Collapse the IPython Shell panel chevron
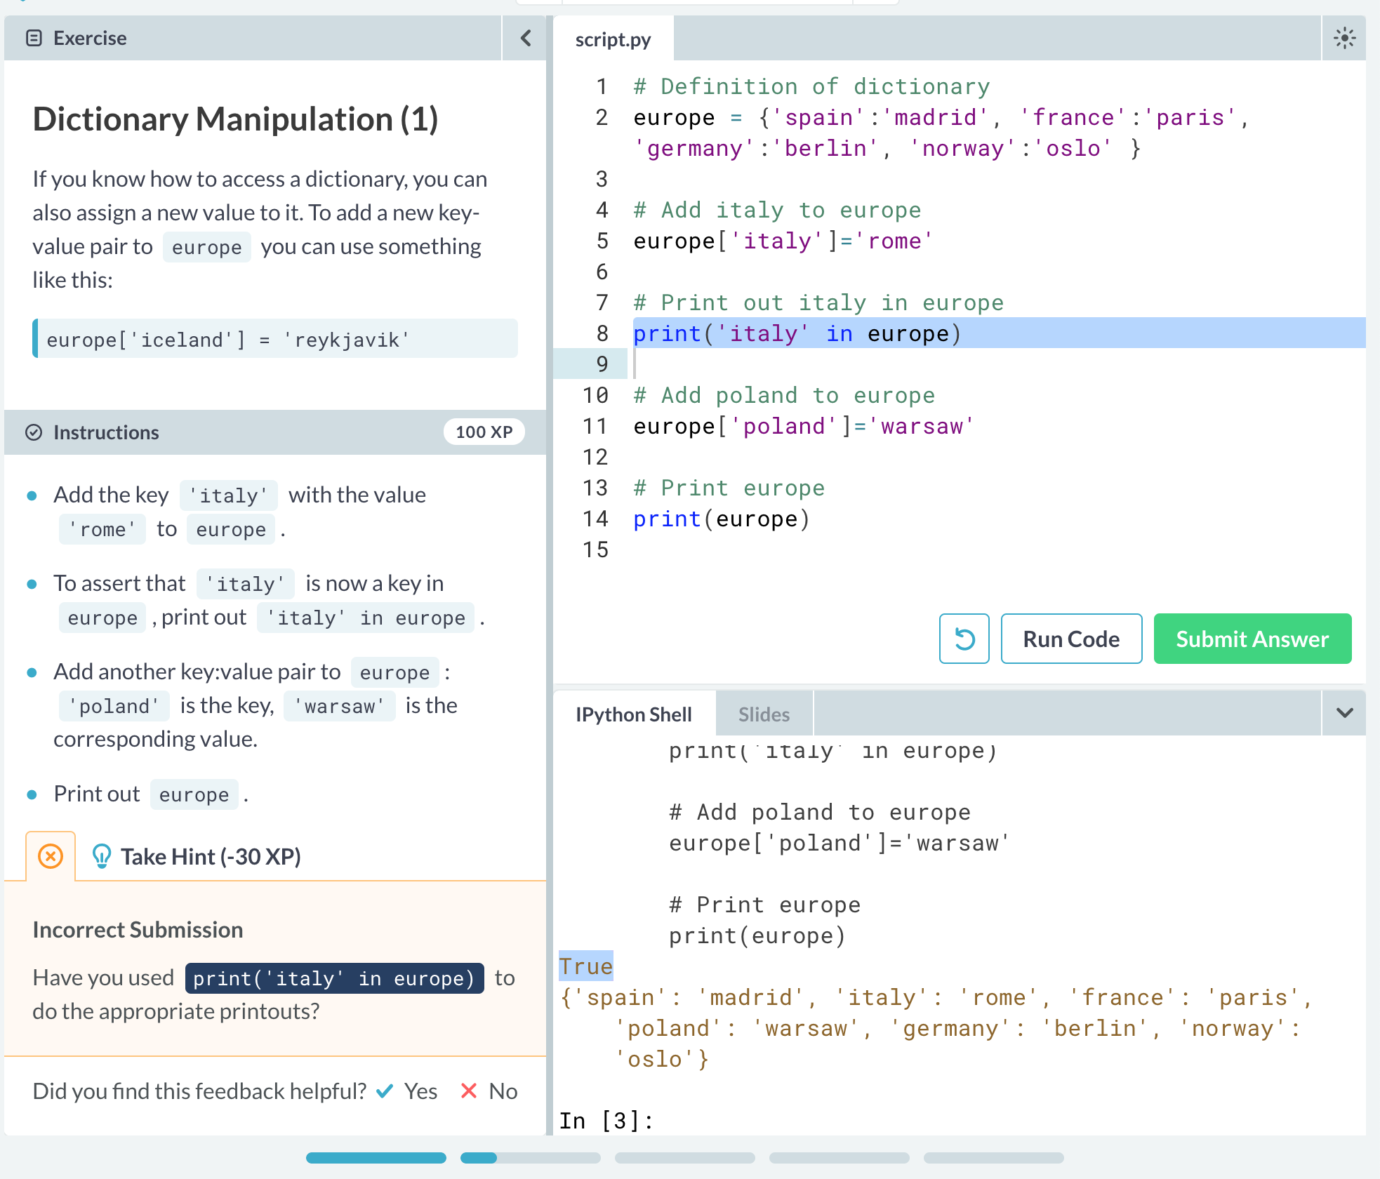1380x1179 pixels. (1344, 714)
